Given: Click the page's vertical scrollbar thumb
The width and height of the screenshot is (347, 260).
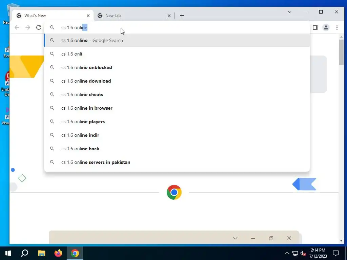Looking at the screenshot, I should click(341, 52).
